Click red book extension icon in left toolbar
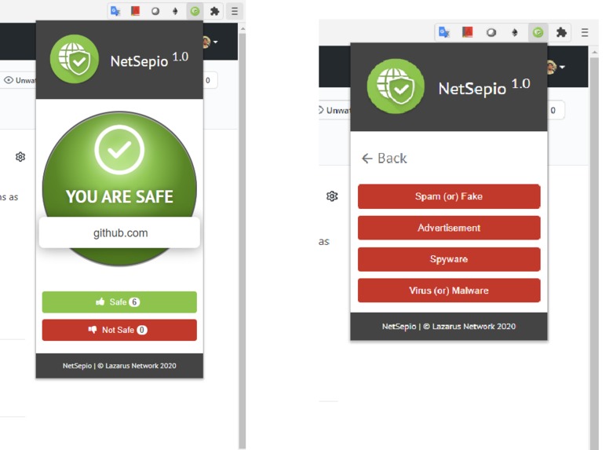Screen dimensions: 613x450 coord(135,11)
